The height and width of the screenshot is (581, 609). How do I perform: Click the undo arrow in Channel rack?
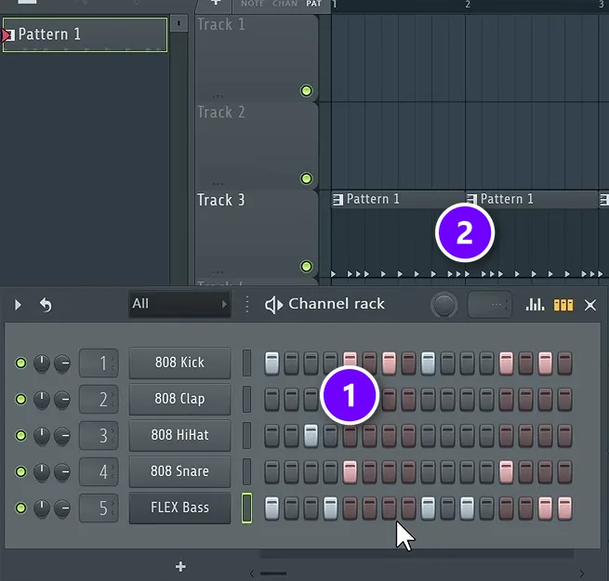pos(46,305)
